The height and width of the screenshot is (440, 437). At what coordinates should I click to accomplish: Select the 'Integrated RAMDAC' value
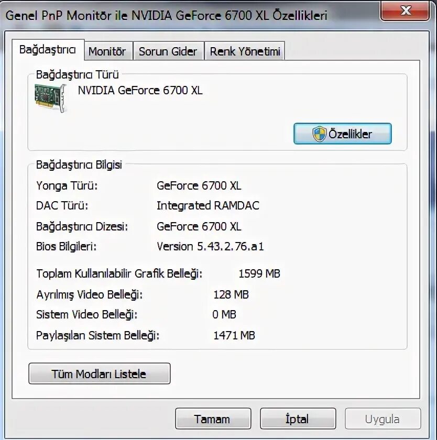point(207,206)
